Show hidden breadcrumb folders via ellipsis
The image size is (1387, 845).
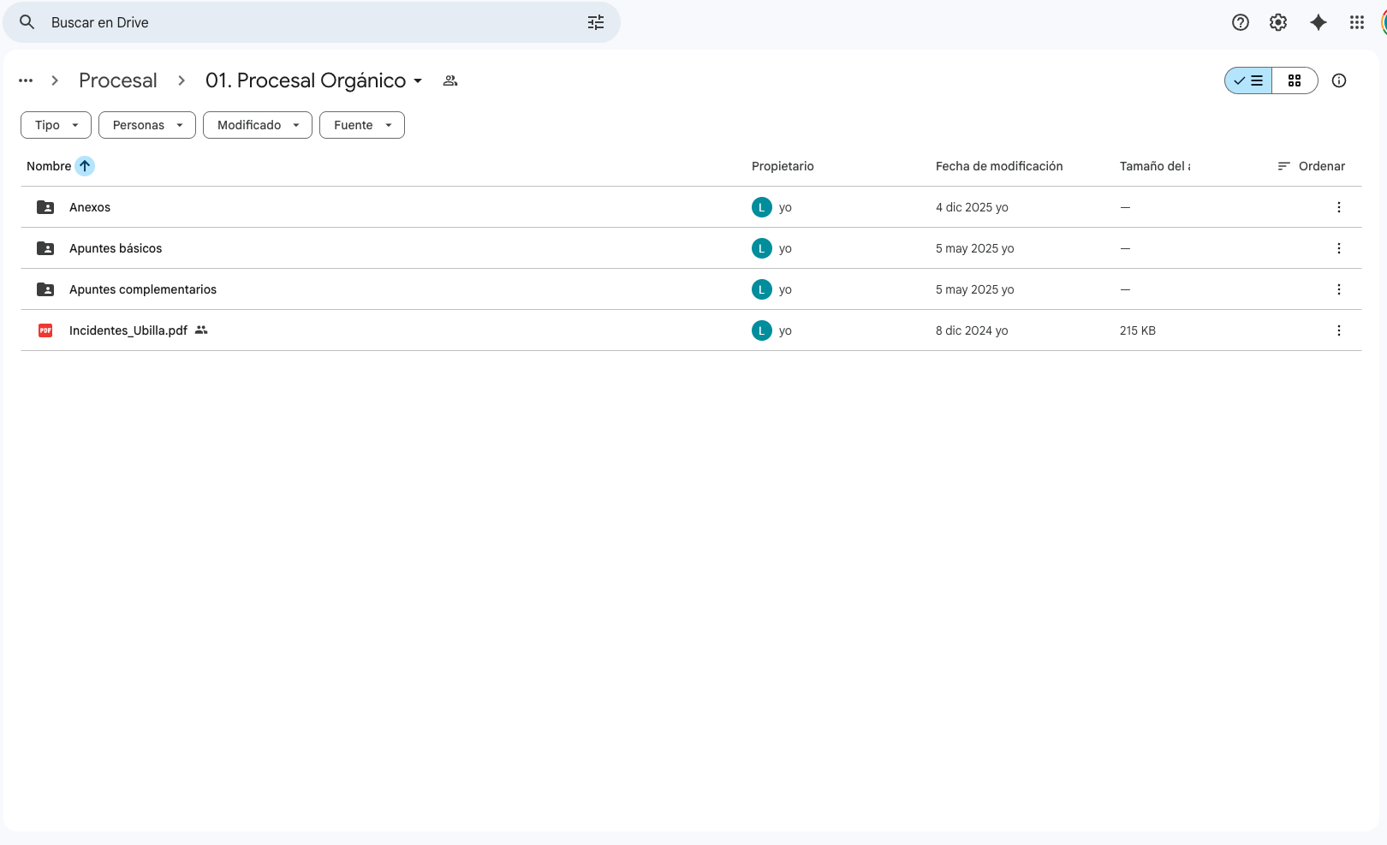[26, 80]
